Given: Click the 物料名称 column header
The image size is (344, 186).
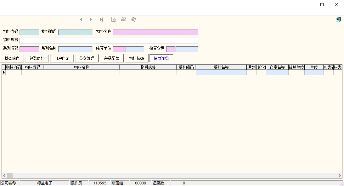Looking at the screenshot, I should click(82, 67).
